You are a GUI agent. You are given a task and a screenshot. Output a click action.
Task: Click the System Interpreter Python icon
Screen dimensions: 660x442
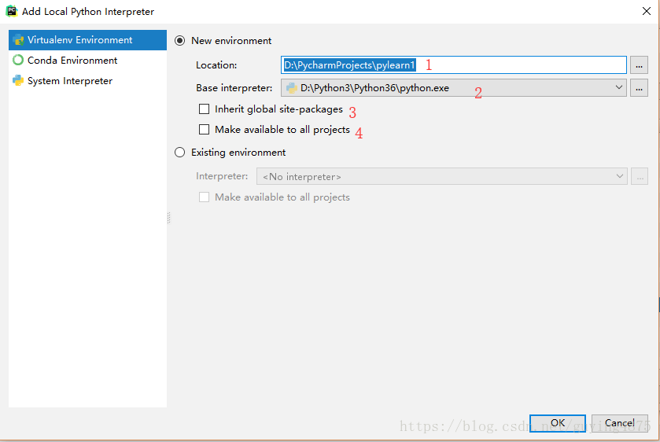pos(18,80)
